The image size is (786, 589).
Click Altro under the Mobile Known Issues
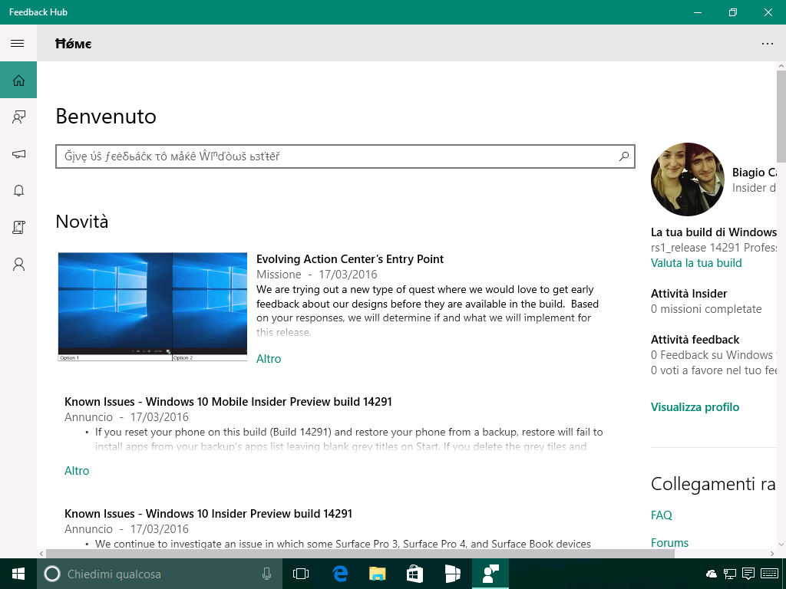click(77, 471)
